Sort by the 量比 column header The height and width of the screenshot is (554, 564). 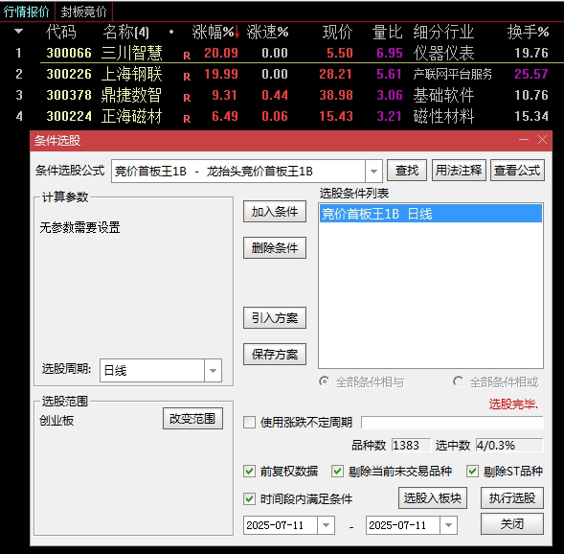coord(387,32)
